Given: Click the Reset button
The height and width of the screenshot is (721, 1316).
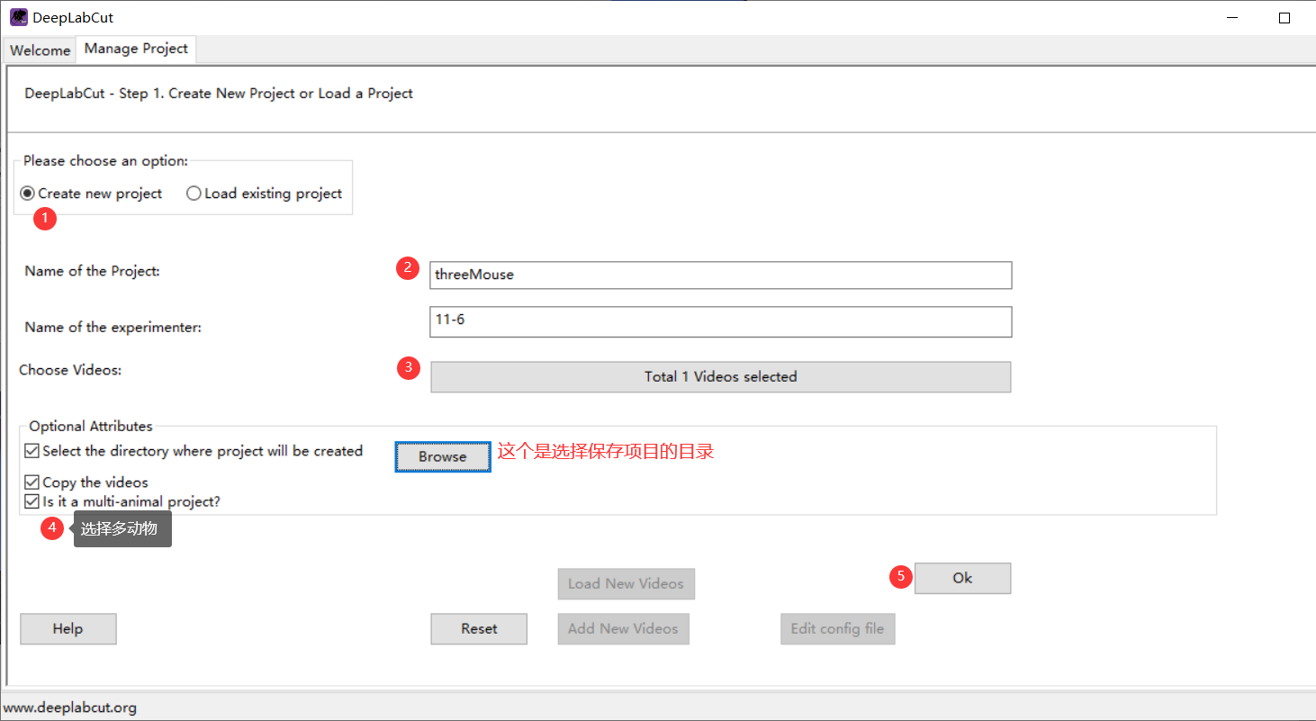Looking at the screenshot, I should click(479, 629).
